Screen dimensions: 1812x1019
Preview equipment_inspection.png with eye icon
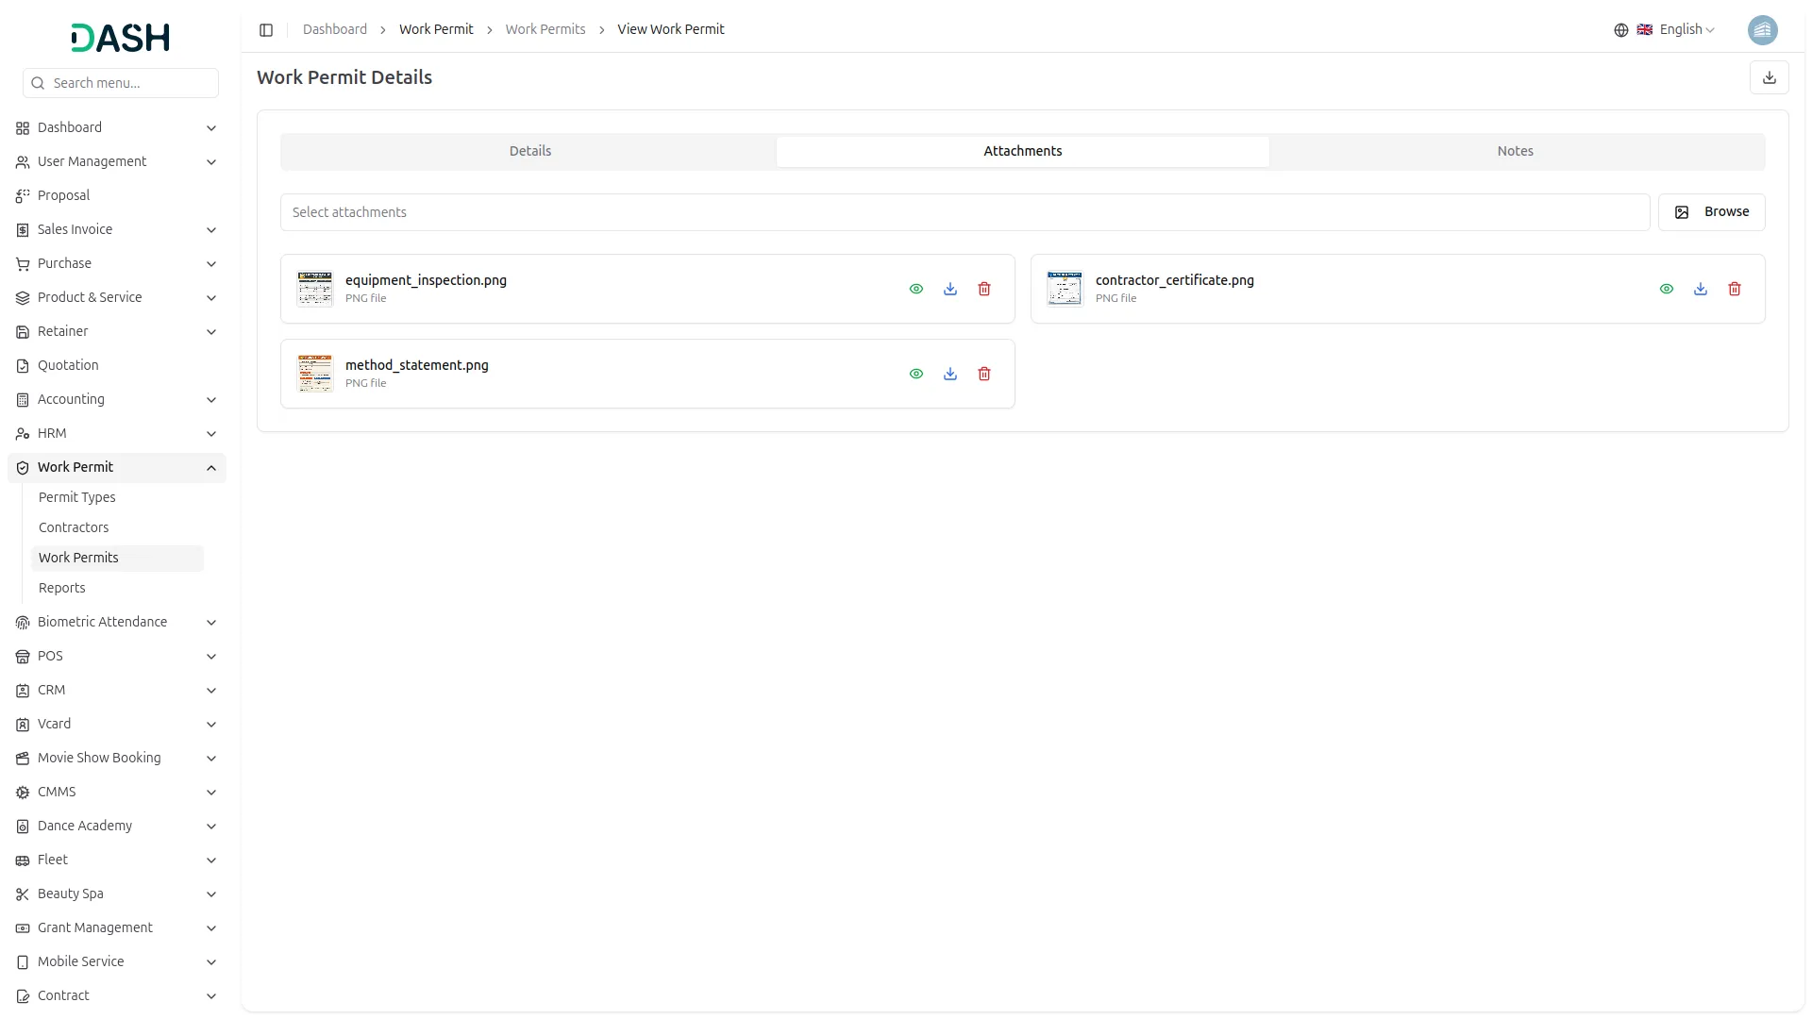(916, 289)
